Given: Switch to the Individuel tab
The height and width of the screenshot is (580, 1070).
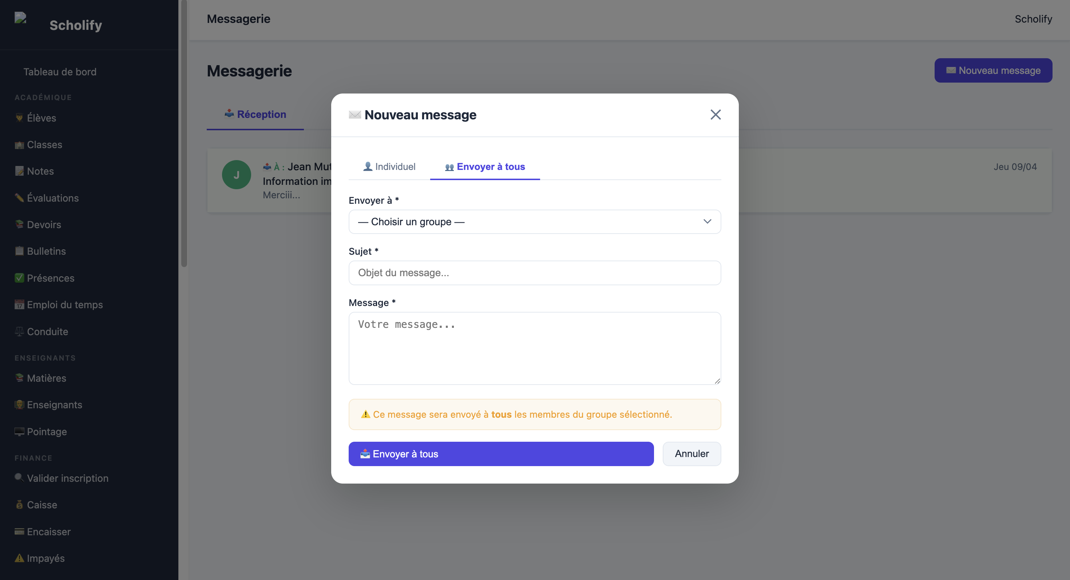Looking at the screenshot, I should tap(389, 167).
